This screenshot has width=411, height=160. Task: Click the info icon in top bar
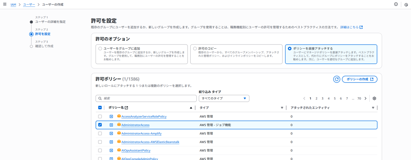[396, 4]
